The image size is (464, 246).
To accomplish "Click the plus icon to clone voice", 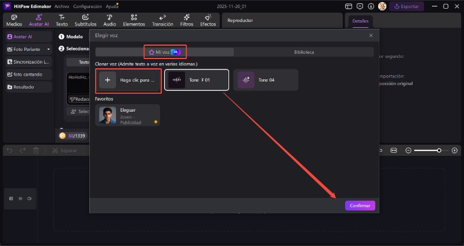I will [x=108, y=80].
